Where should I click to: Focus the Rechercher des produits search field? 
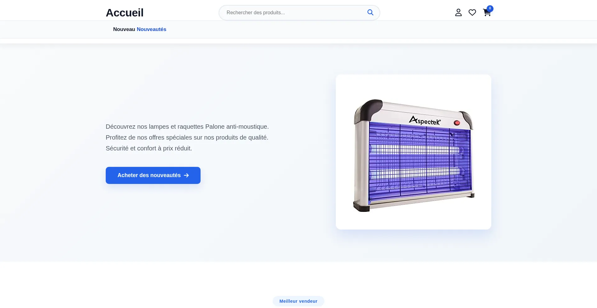coord(299,13)
